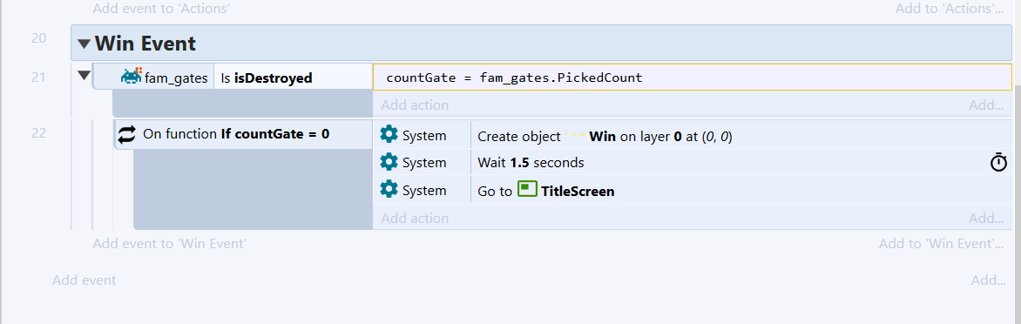
Task: Click the fam_gates sprite icon
Action: [x=132, y=78]
